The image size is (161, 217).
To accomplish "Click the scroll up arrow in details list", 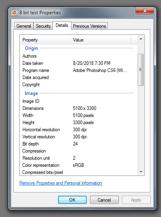I will 141,39.
